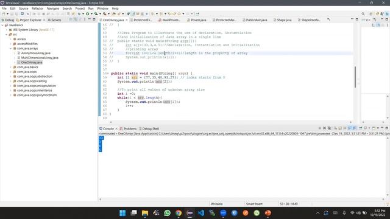Expand the com.java.basics package

[11, 67]
